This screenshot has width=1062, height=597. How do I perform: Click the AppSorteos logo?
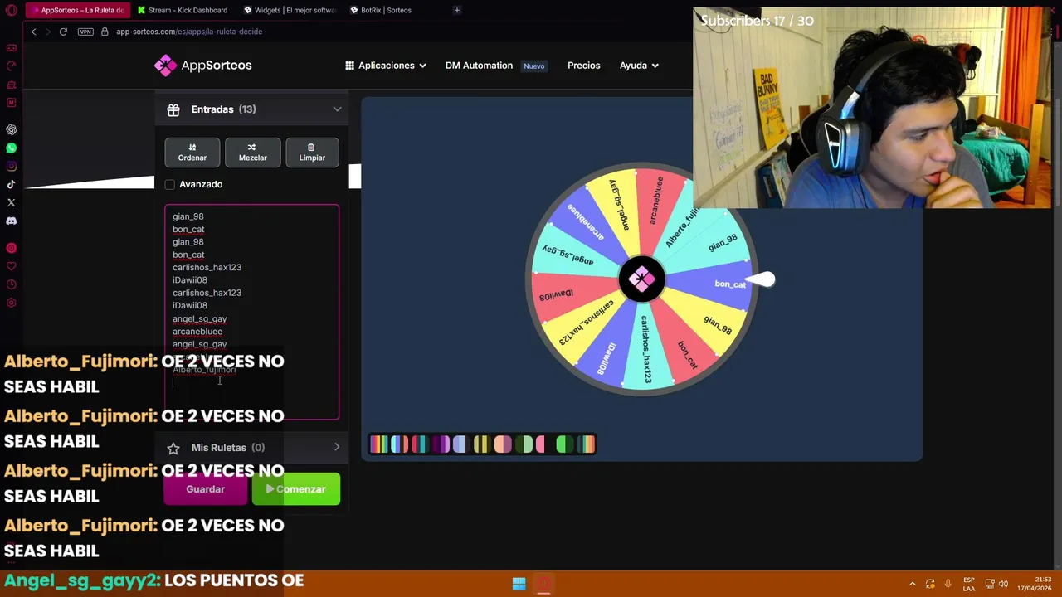tap(202, 66)
